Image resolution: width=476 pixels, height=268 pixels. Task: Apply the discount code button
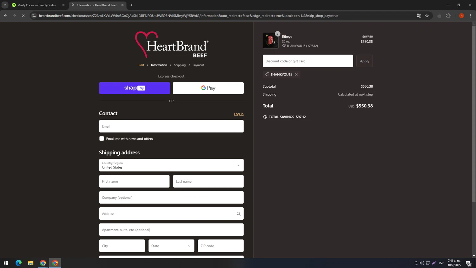(x=365, y=61)
